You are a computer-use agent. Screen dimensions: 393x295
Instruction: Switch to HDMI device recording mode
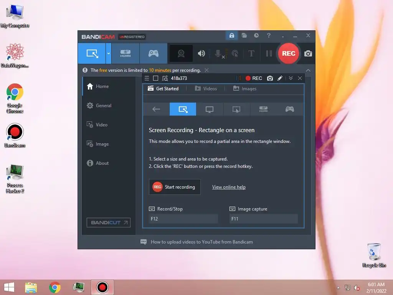coord(125,53)
